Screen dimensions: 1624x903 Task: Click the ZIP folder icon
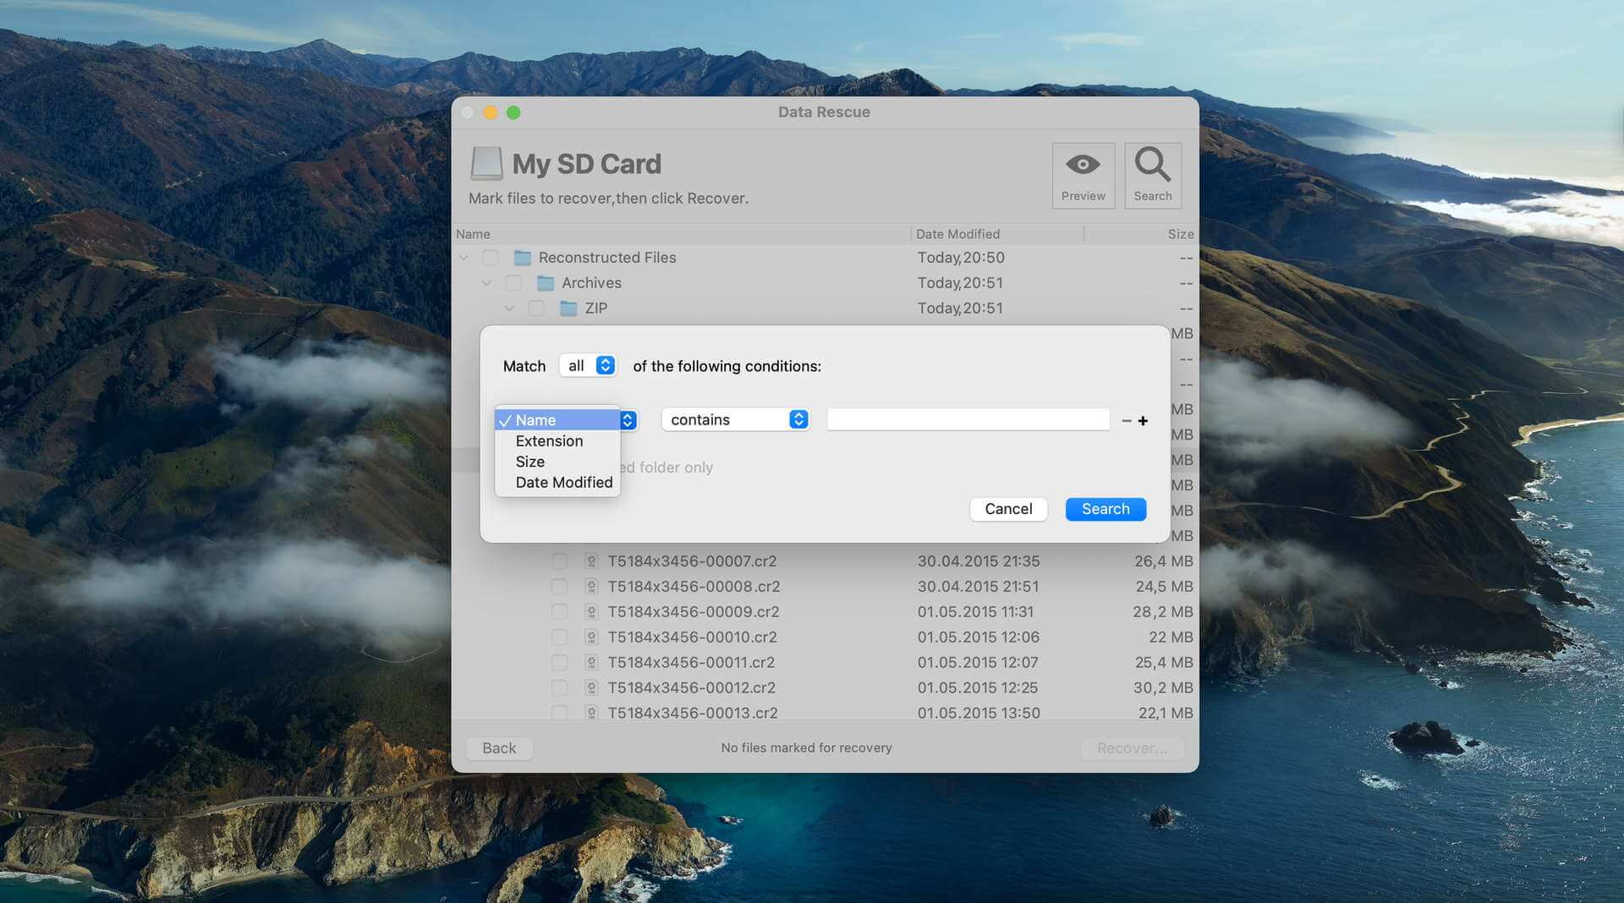click(568, 309)
